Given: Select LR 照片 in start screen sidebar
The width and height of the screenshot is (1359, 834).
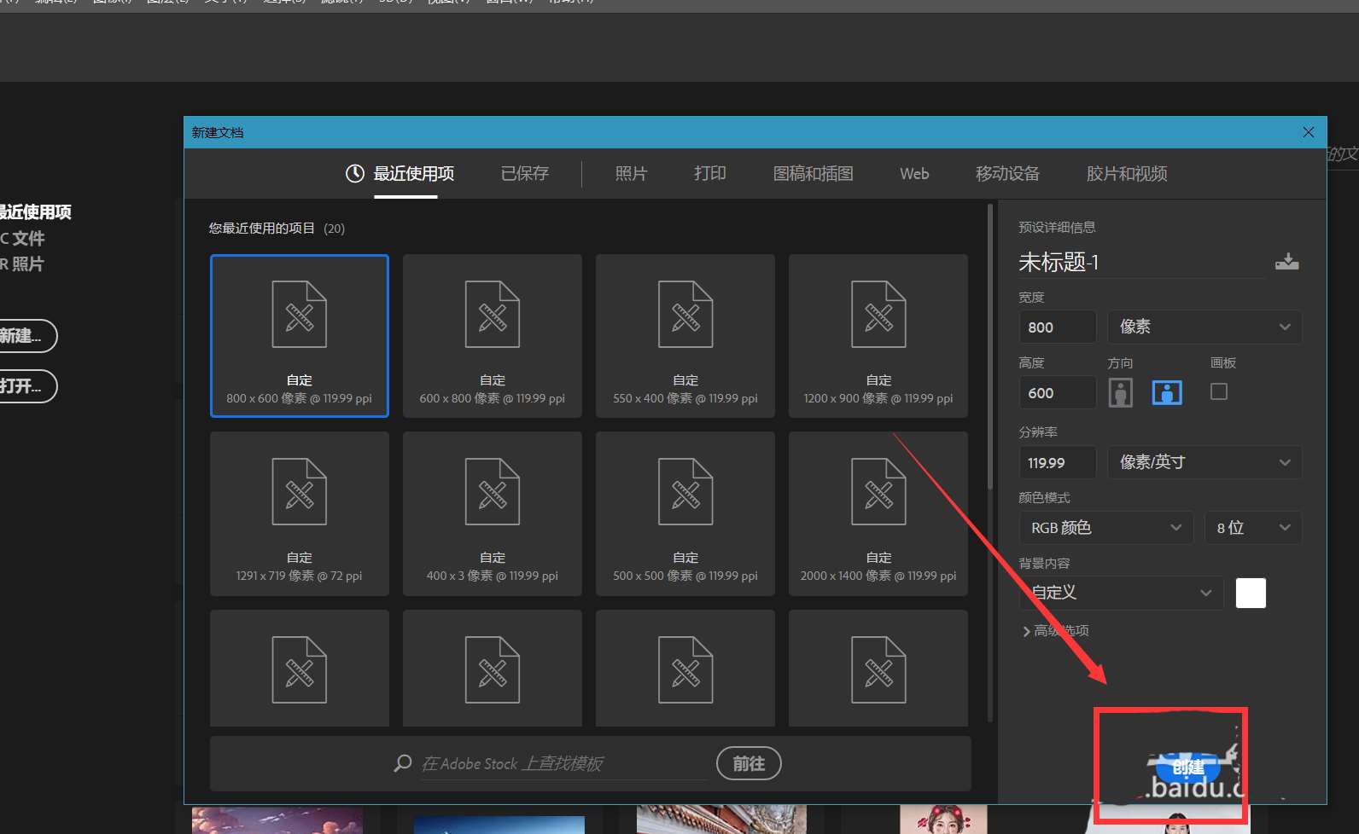Looking at the screenshot, I should [22, 264].
